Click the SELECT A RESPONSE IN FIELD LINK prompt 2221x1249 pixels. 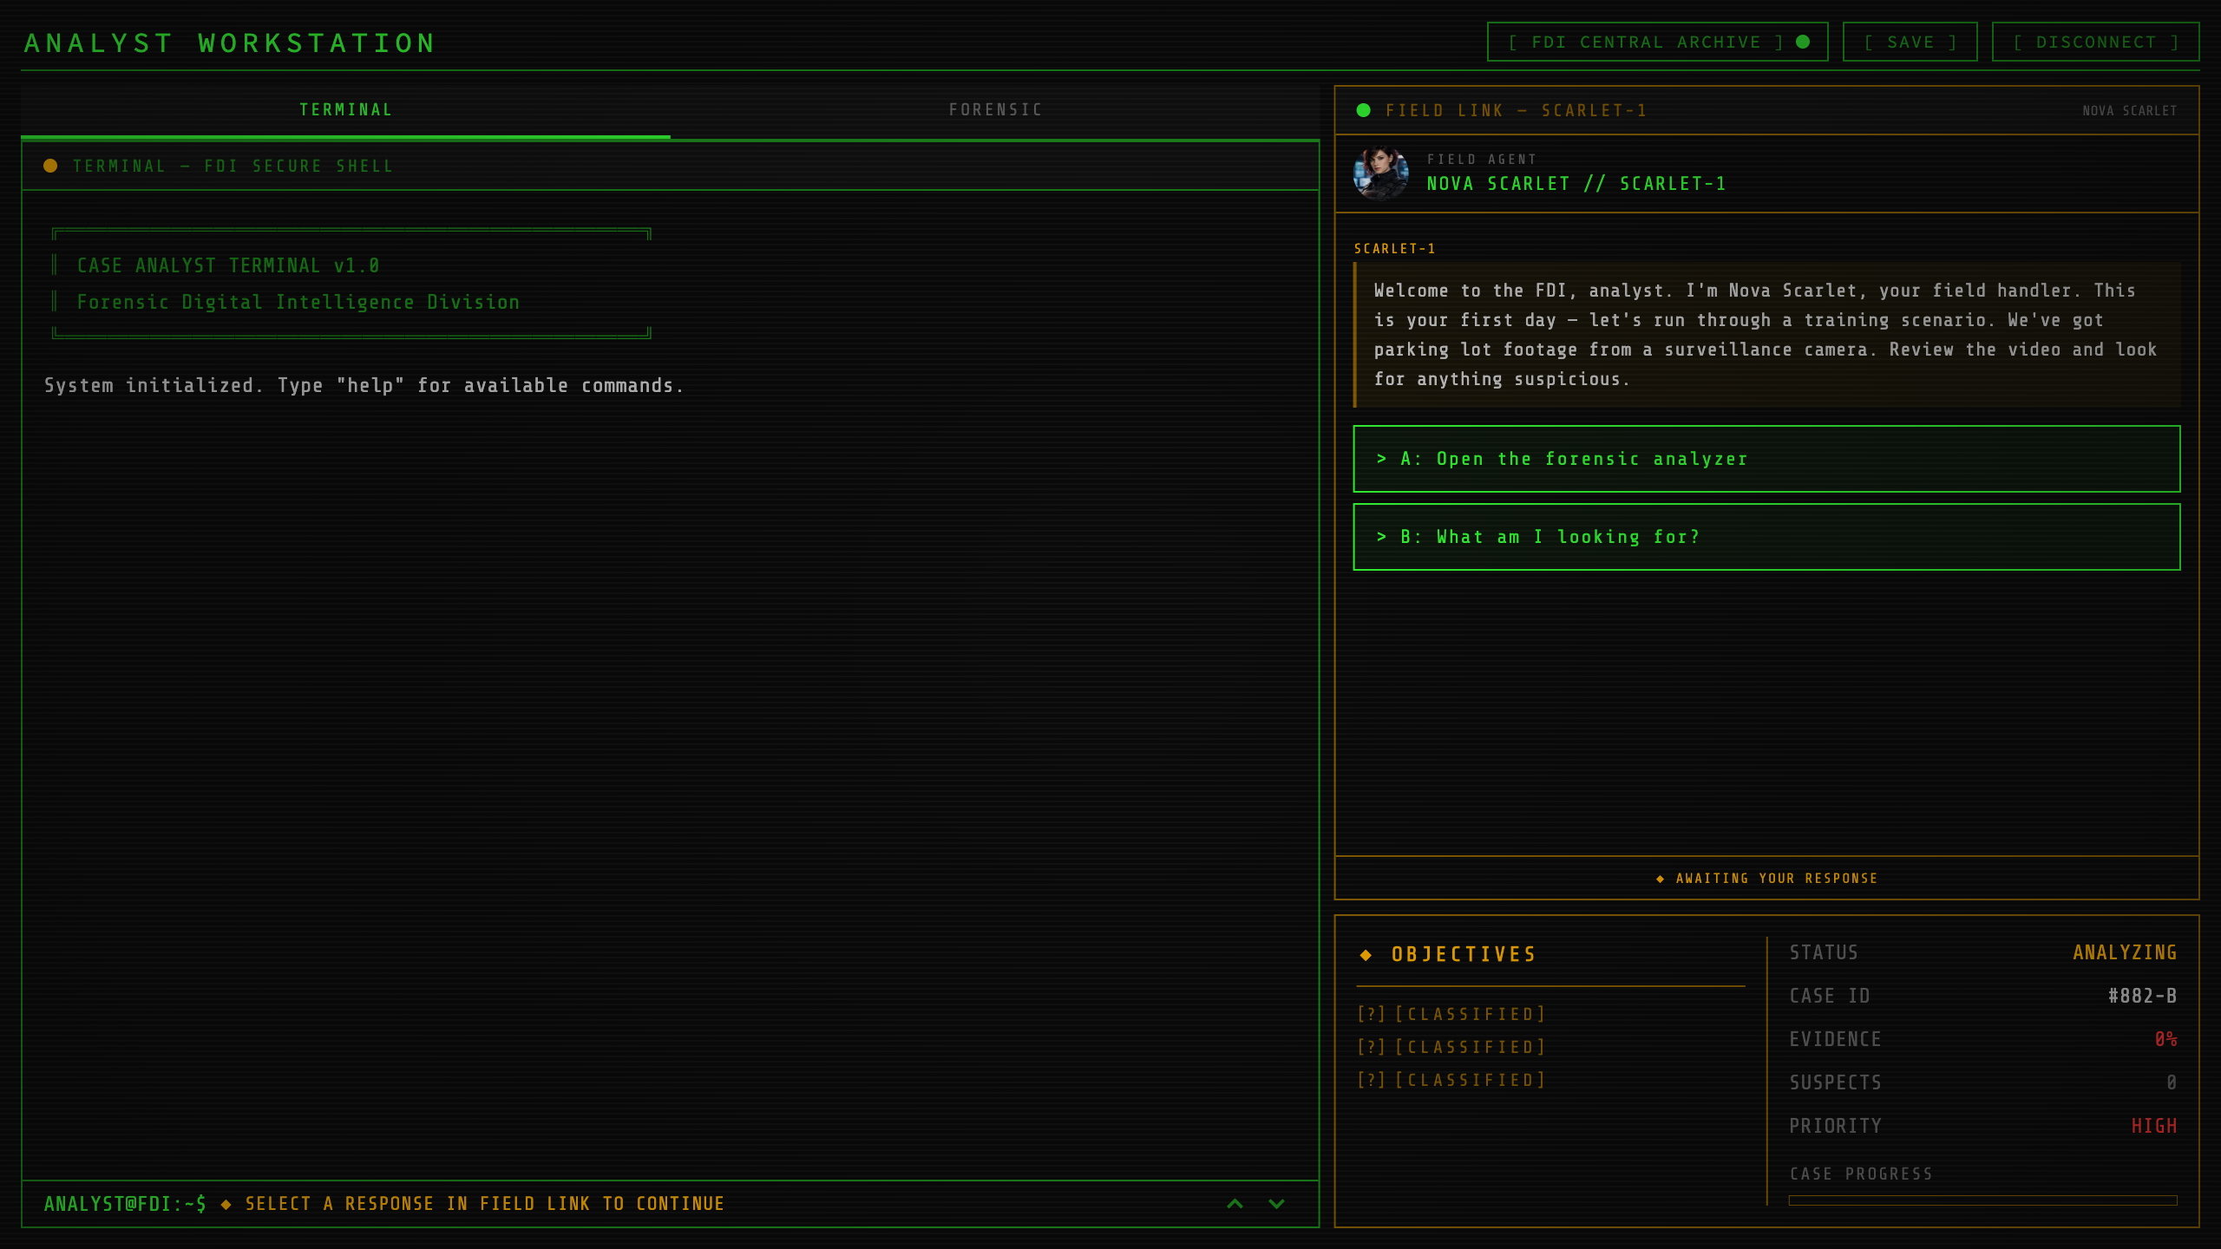coord(485,1204)
